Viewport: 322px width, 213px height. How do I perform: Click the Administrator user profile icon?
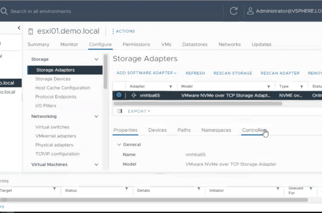click(250, 11)
